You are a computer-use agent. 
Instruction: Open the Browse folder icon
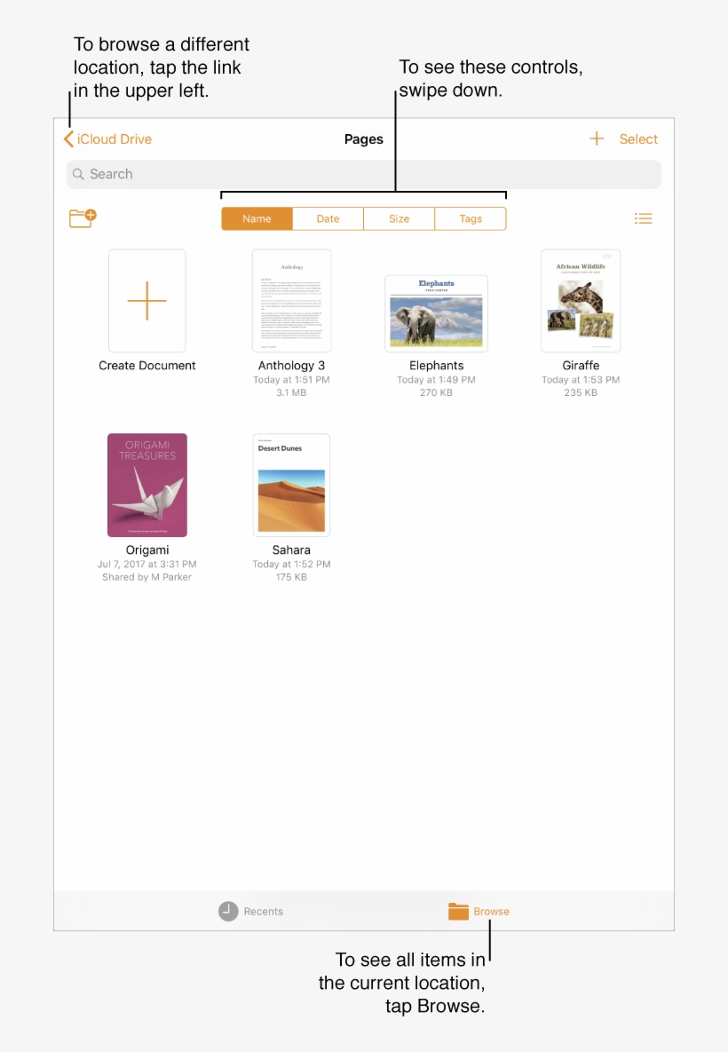pyautogui.click(x=457, y=911)
